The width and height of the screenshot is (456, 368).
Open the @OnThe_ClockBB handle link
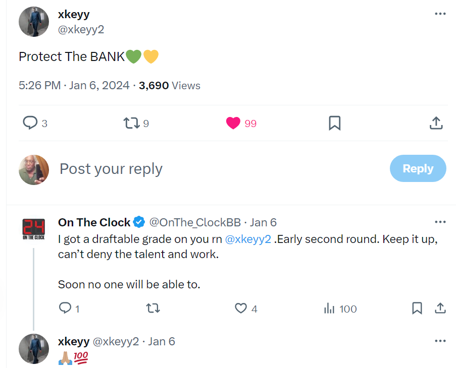[x=195, y=222]
